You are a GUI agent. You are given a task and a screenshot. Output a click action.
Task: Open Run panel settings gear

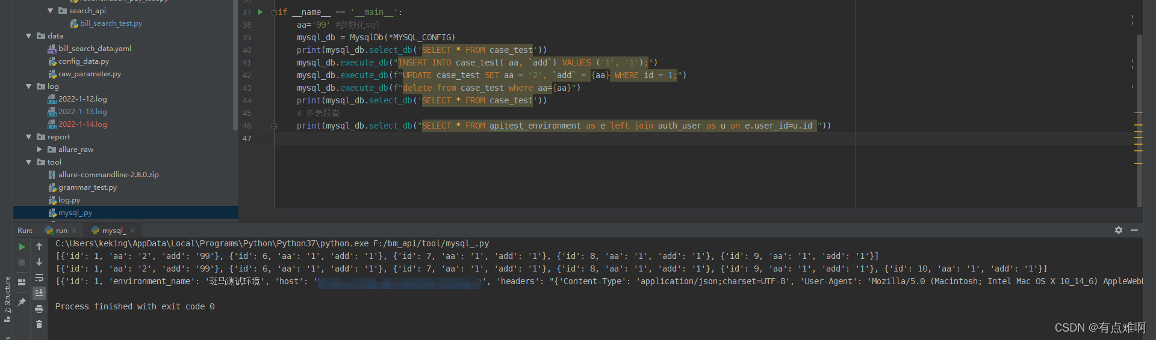pyautogui.click(x=1118, y=230)
